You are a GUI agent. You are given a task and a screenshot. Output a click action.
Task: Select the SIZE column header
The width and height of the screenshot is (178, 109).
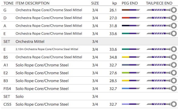[x=95, y=3]
